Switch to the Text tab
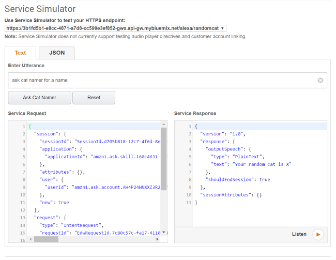The height and width of the screenshot is (260, 336). click(20, 53)
